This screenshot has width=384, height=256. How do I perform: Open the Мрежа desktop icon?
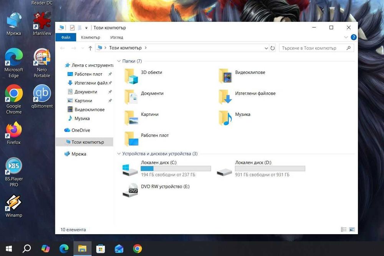[x=14, y=24]
